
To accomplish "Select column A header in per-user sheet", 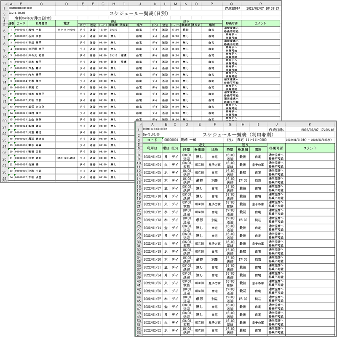I will click(x=152, y=124).
